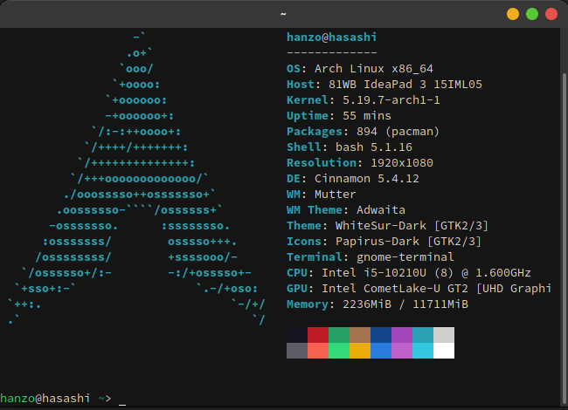This screenshot has width=568, height=410.
Task: Click the Terminal: gnome-terminal line
Action: point(371,257)
